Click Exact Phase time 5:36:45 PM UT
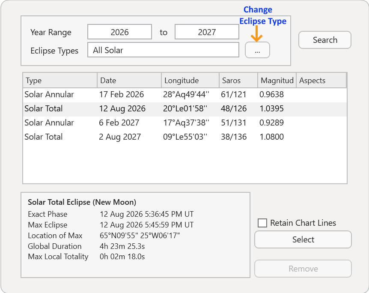Image resolution: width=369 pixels, height=293 pixels. (169, 214)
